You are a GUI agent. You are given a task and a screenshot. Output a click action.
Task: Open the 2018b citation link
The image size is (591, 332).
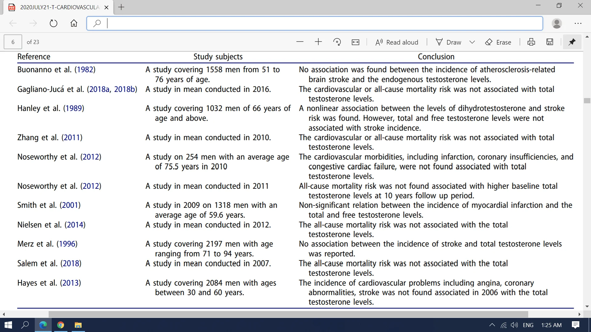tap(124, 89)
